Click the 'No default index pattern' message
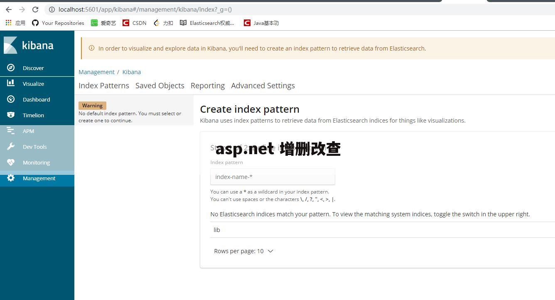The width and height of the screenshot is (555, 300). click(130, 117)
